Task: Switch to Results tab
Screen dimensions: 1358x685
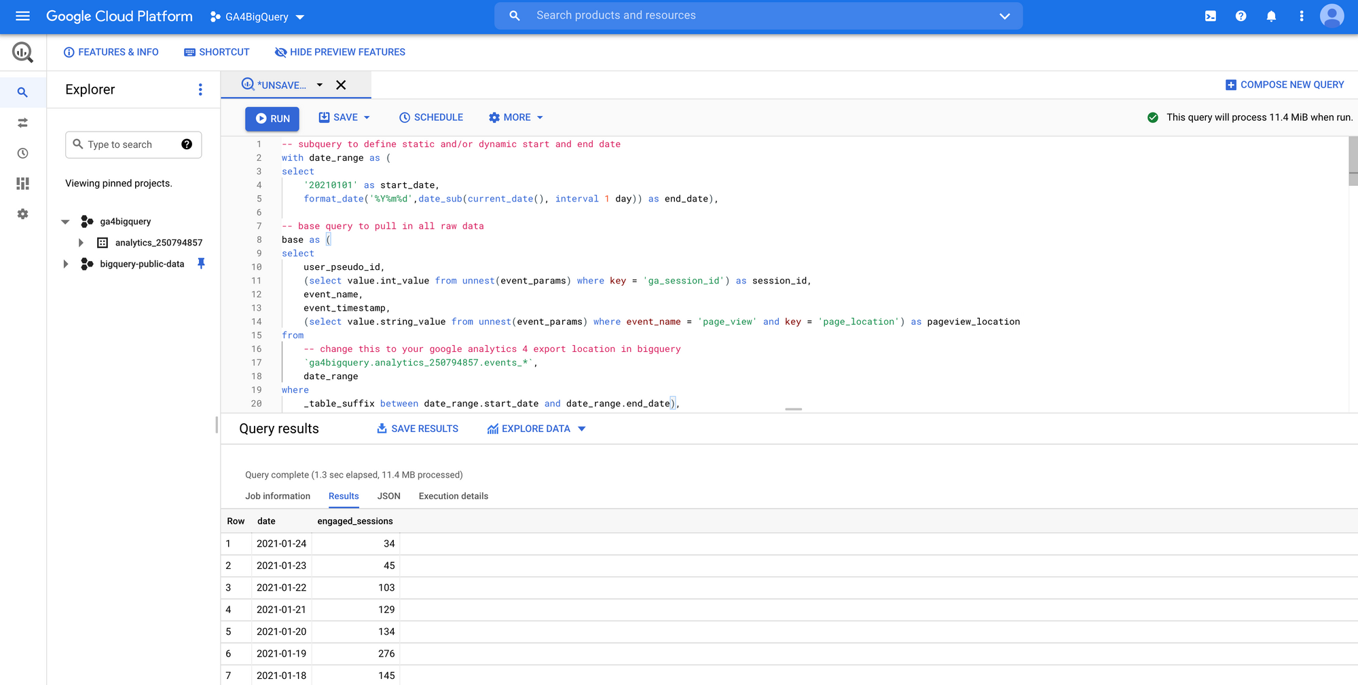Action: [344, 496]
